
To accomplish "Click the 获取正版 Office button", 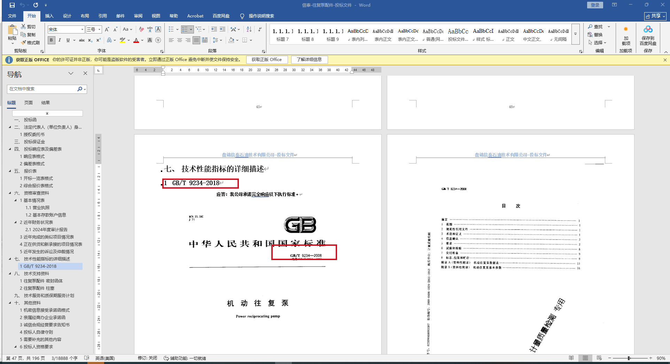I will [x=267, y=60].
